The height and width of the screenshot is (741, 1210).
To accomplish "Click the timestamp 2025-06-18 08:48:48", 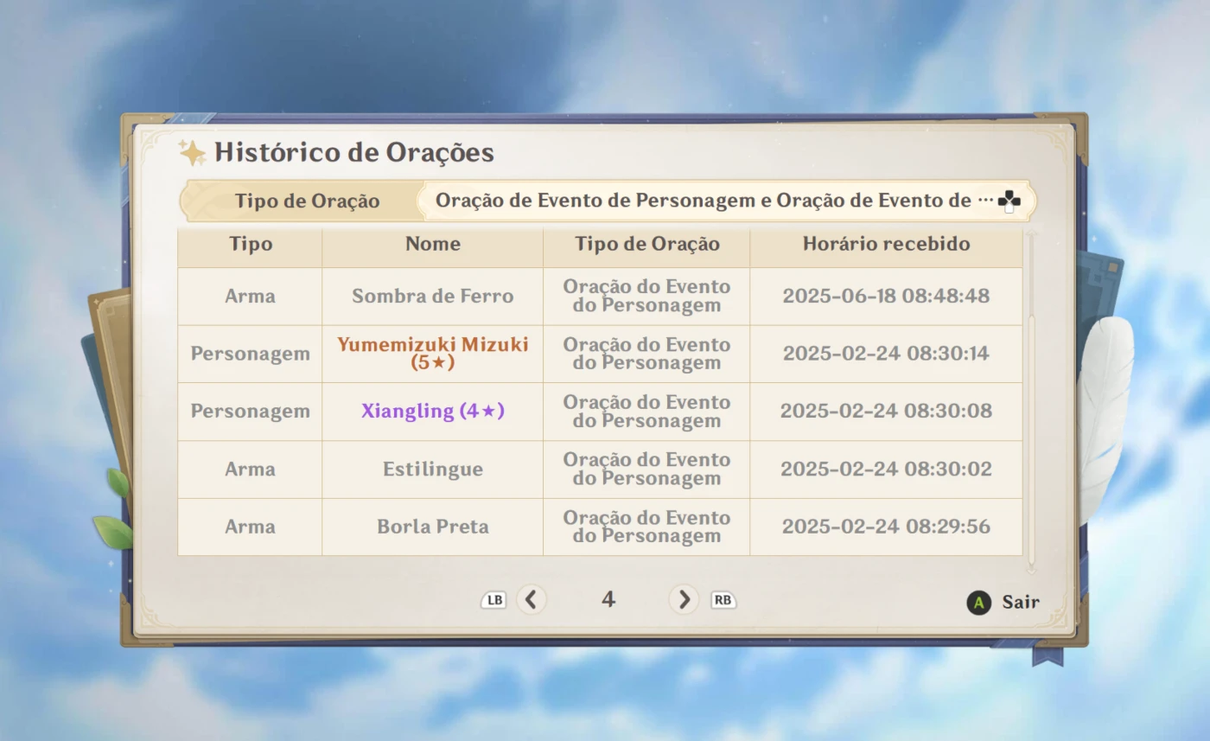I will [x=886, y=296].
